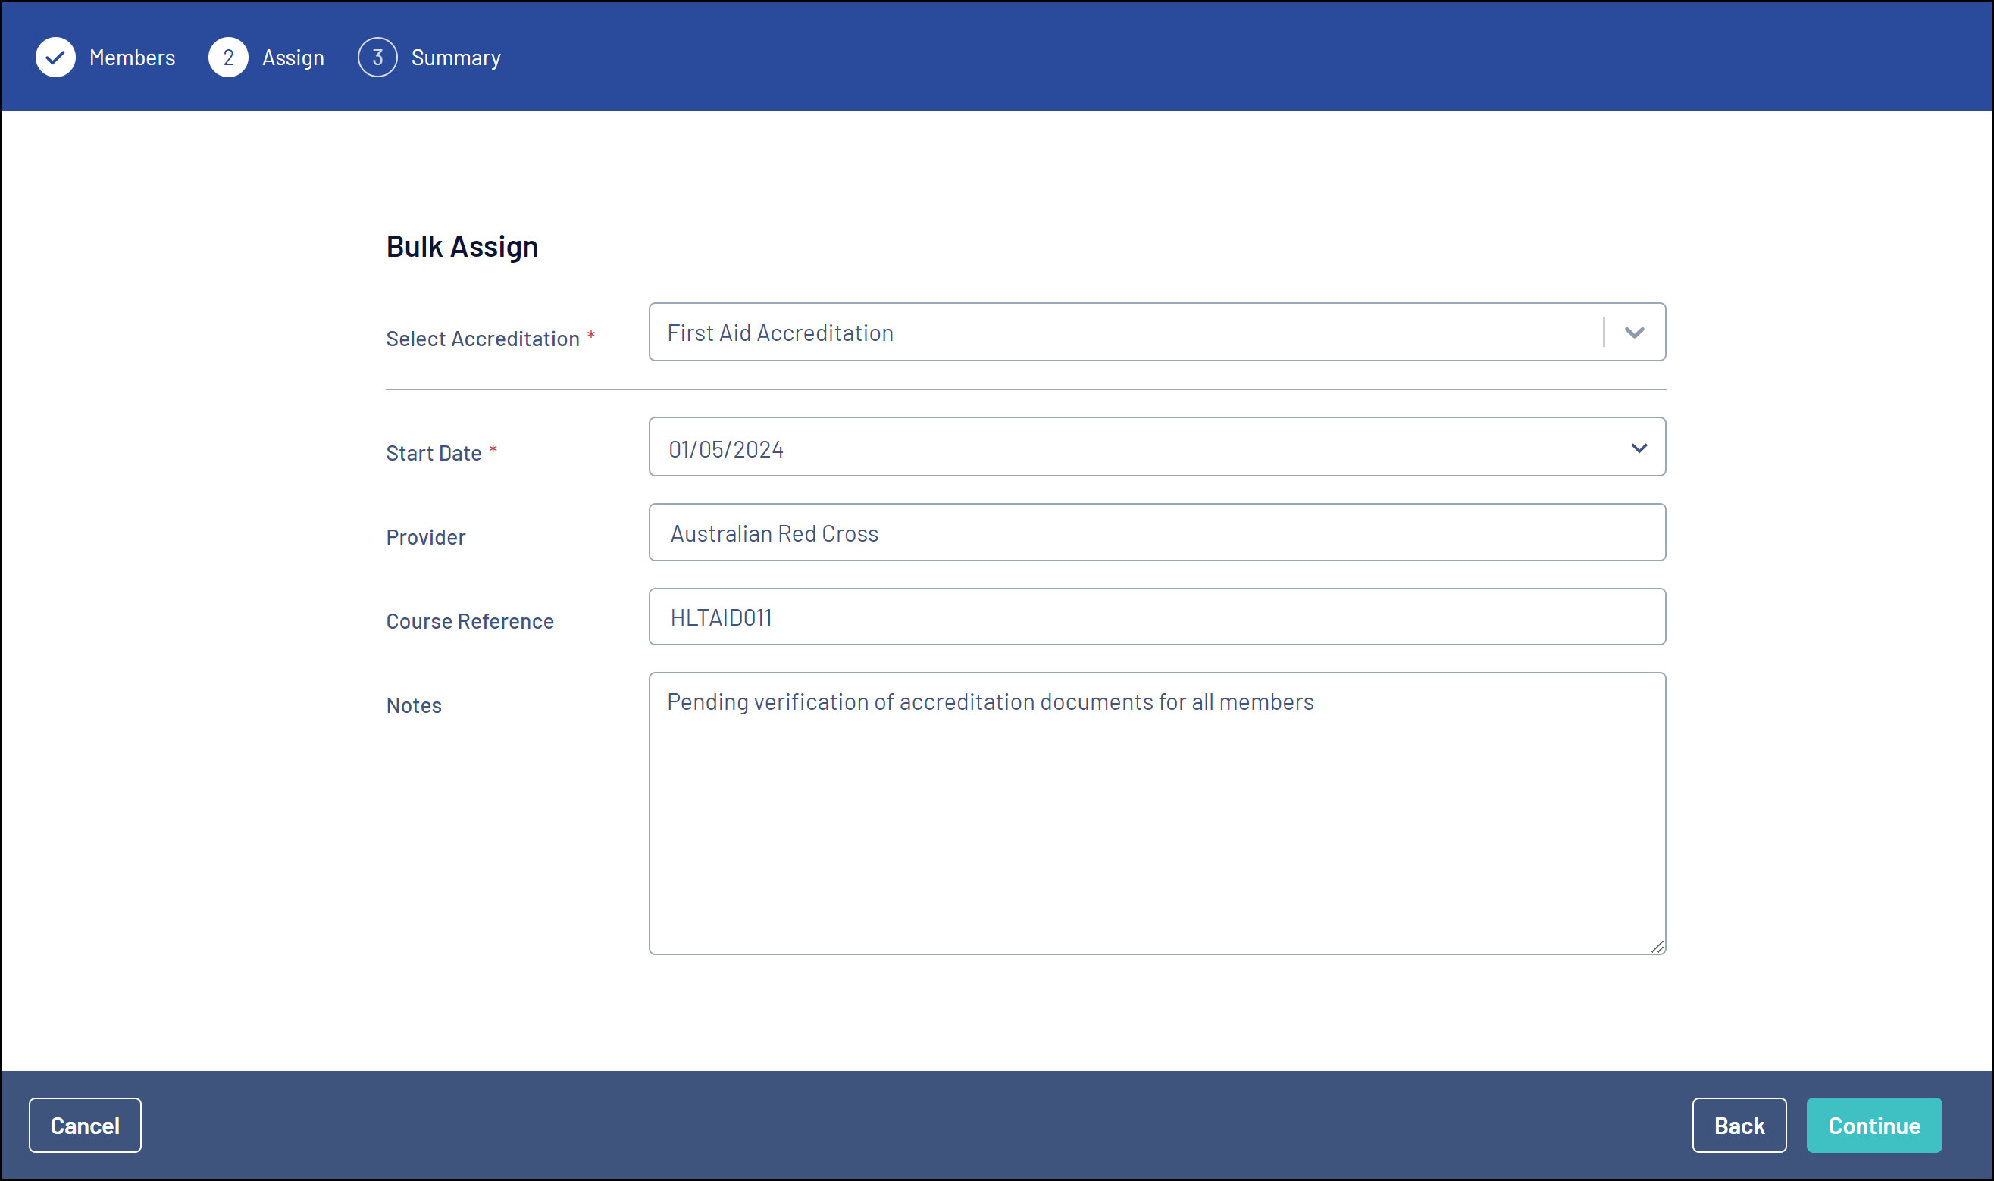
Task: Click the step 2 circle icon
Action: tap(227, 58)
